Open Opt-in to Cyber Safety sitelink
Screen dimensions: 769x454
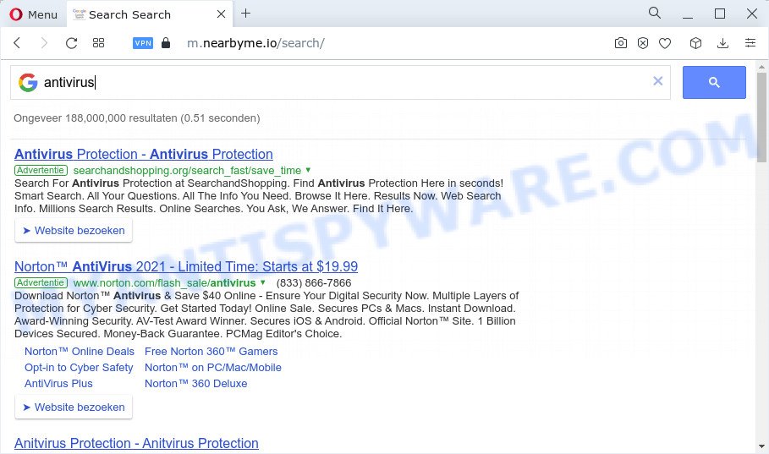tap(79, 368)
